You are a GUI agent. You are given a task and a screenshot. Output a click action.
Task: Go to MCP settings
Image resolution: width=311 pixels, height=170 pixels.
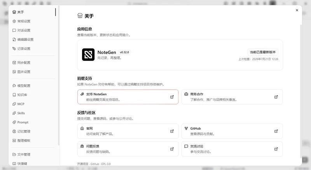coord(33,104)
